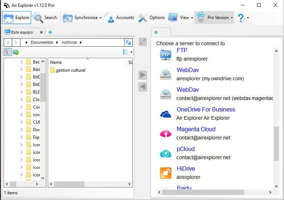This screenshot has width=284, height=200.
Task: Click the Magenta Cloud icon
Action: 166,134
